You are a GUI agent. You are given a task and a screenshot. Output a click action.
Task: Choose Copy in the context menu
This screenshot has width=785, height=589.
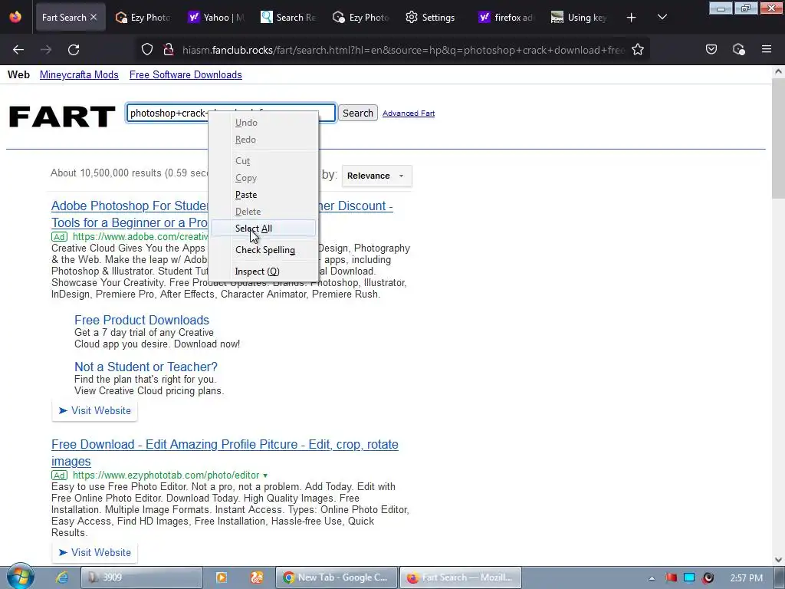pyautogui.click(x=264, y=178)
